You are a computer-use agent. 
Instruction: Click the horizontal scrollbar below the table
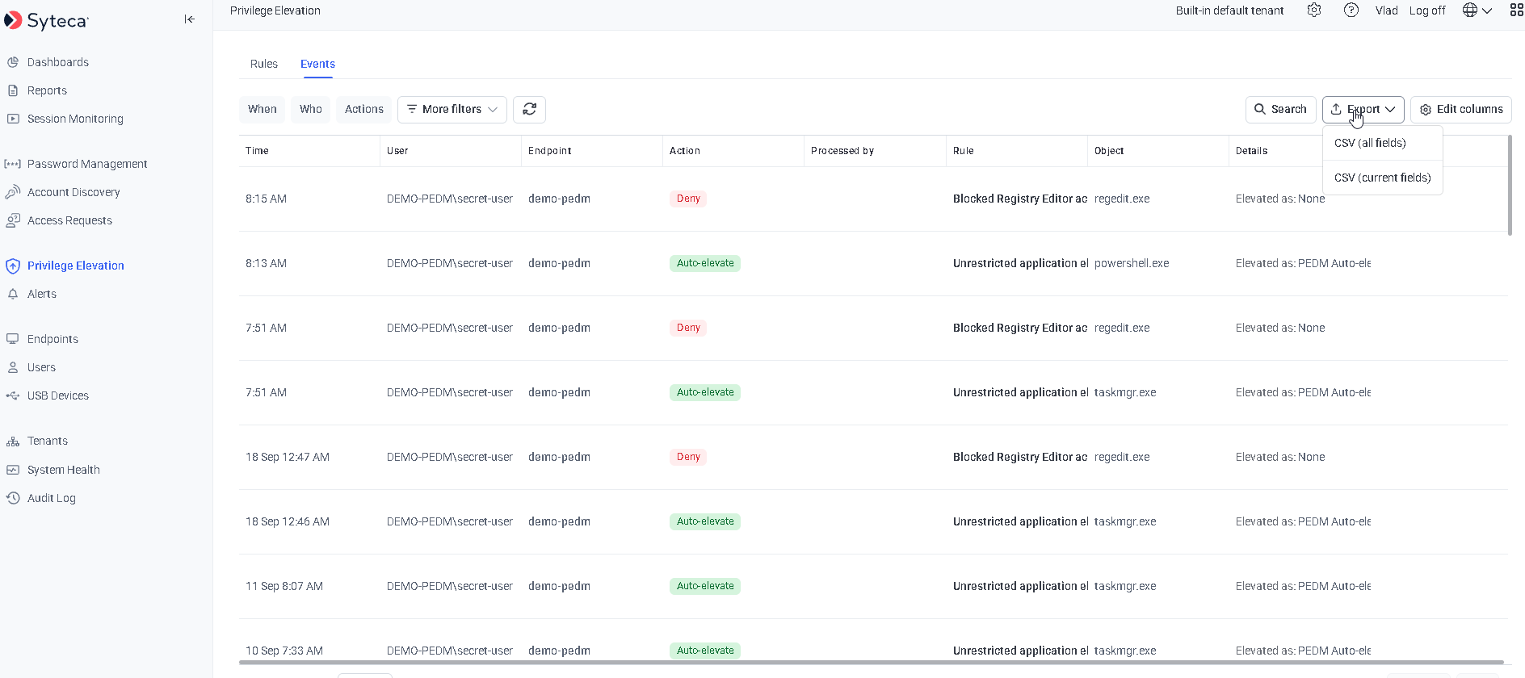(871, 663)
